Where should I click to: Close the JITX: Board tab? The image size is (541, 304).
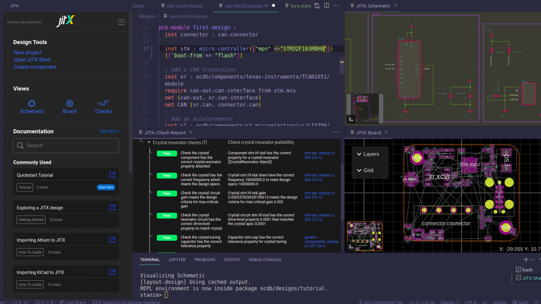[387, 132]
